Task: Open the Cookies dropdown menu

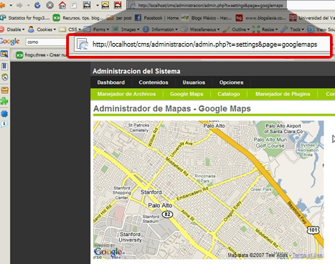Action: pyautogui.click(x=47, y=29)
